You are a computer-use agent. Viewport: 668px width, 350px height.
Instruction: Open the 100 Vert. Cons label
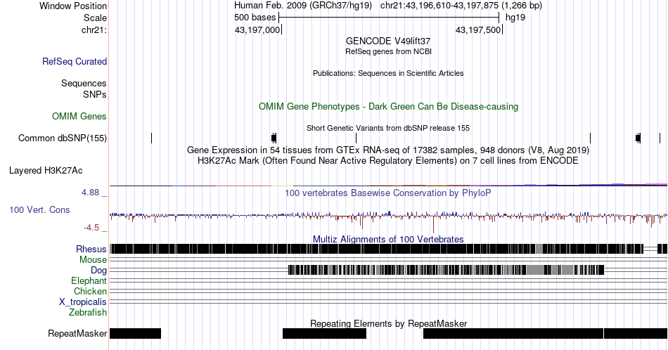click(39, 209)
